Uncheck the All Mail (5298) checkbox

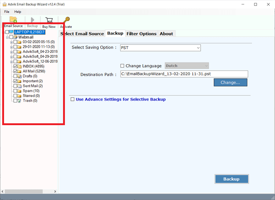15,71
